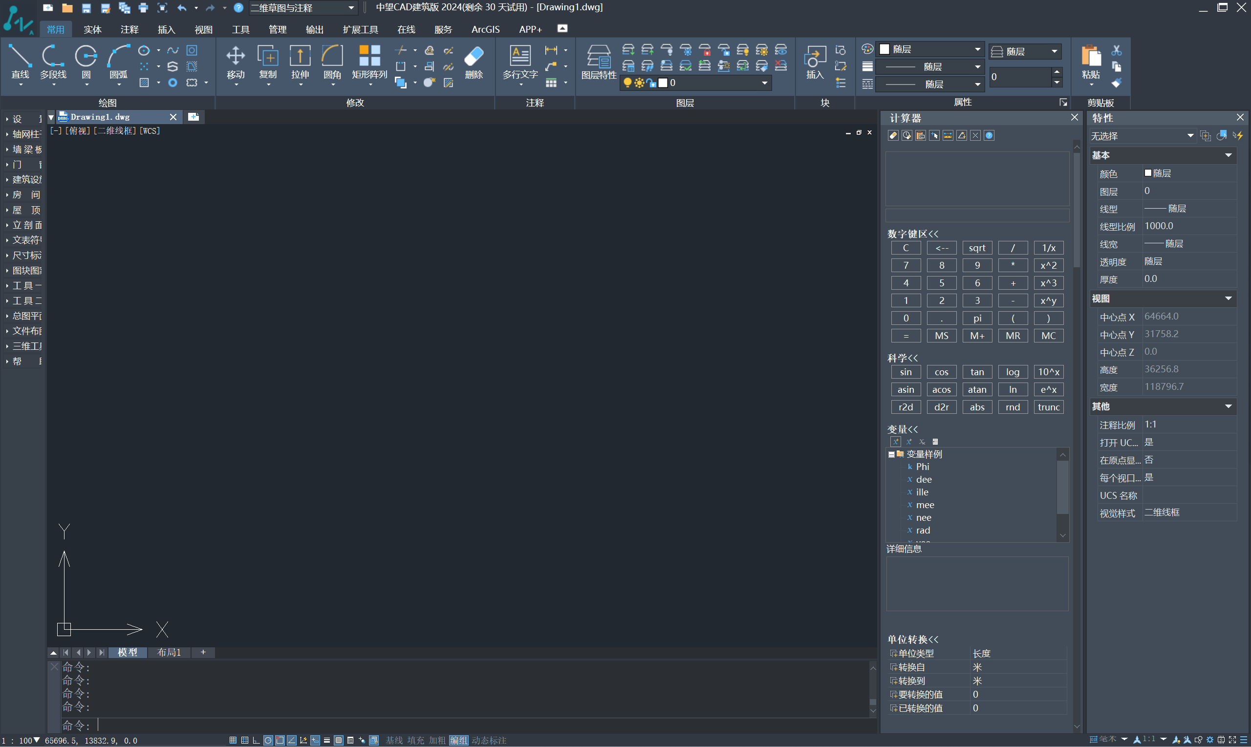This screenshot has width=1251, height=747.
Task: Click the trunc function button
Action: (x=1049, y=407)
